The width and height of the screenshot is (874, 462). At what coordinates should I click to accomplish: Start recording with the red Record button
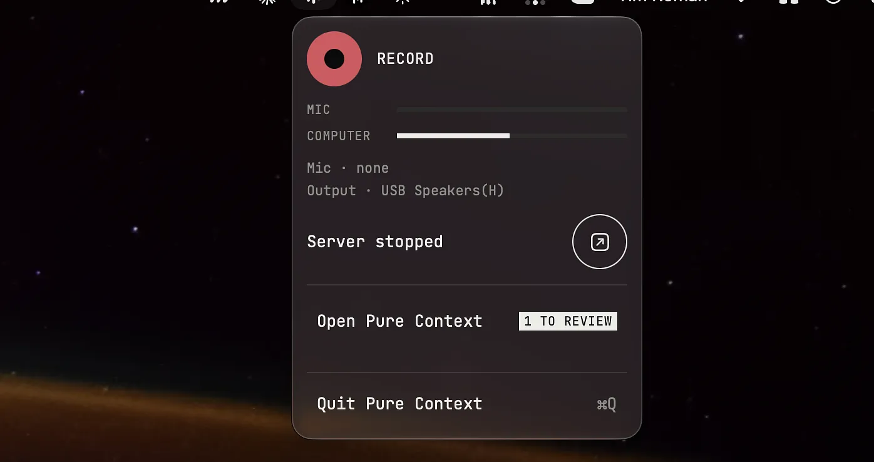[334, 59]
